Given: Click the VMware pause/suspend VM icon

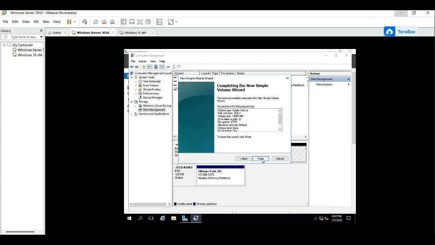Looking at the screenshot, I should tap(69, 22).
